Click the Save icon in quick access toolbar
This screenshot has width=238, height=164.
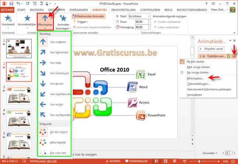(x=11, y=3)
